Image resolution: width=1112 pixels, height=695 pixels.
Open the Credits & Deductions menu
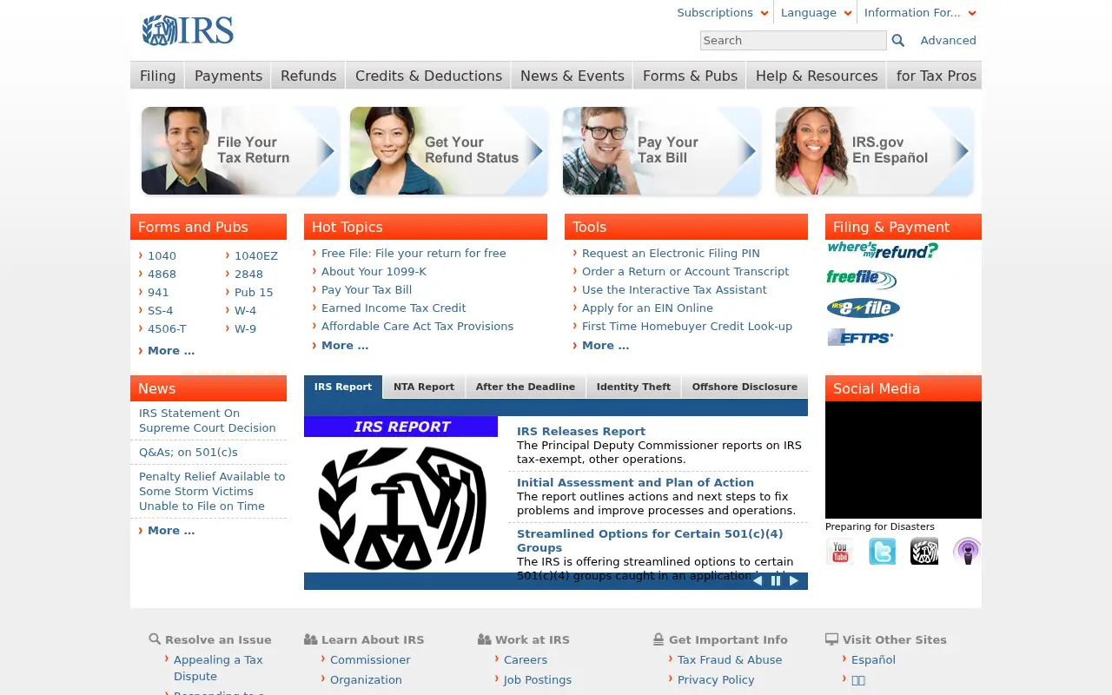pyautogui.click(x=428, y=76)
